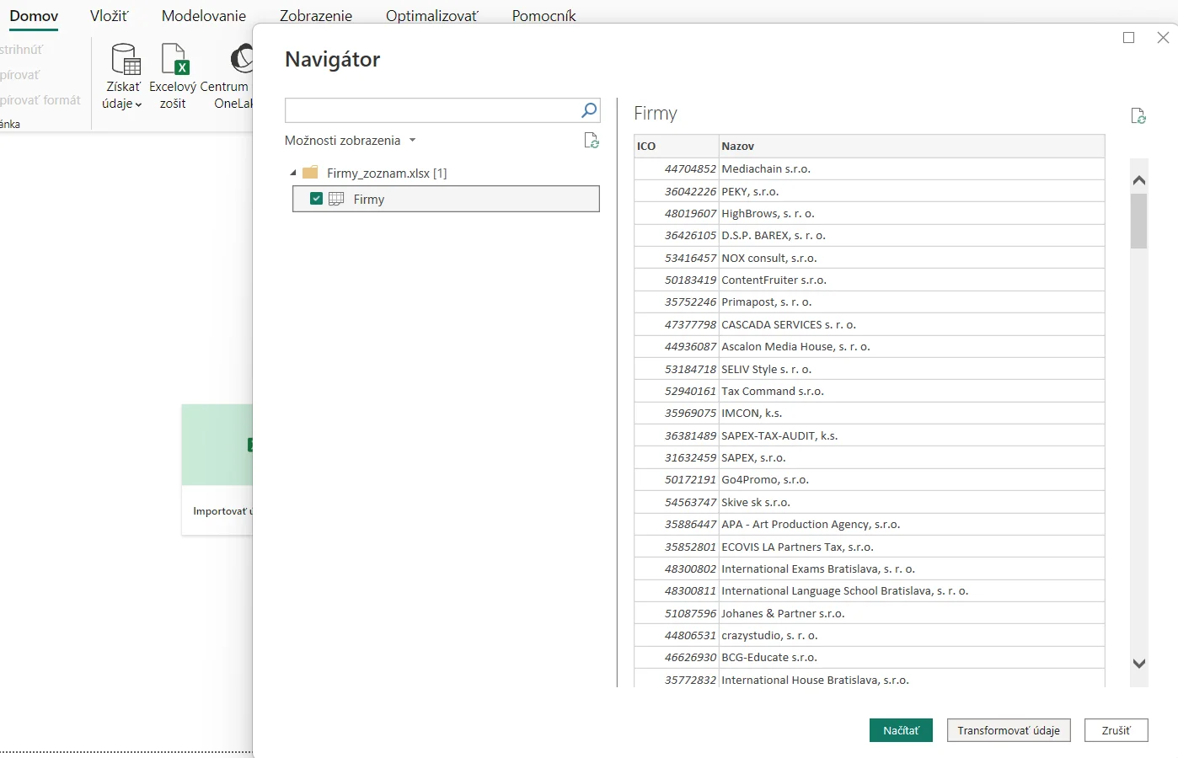Click the Transformovať údaje button
The width and height of the screenshot is (1178, 758).
coord(1009,730)
